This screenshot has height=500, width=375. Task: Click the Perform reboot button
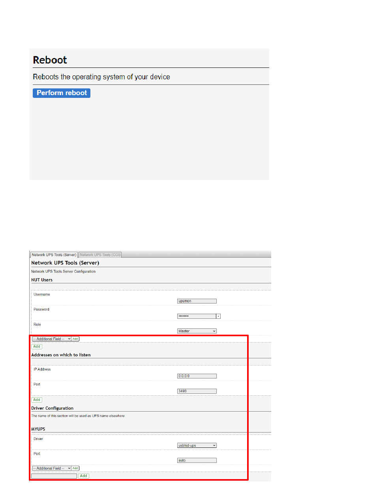(62, 93)
